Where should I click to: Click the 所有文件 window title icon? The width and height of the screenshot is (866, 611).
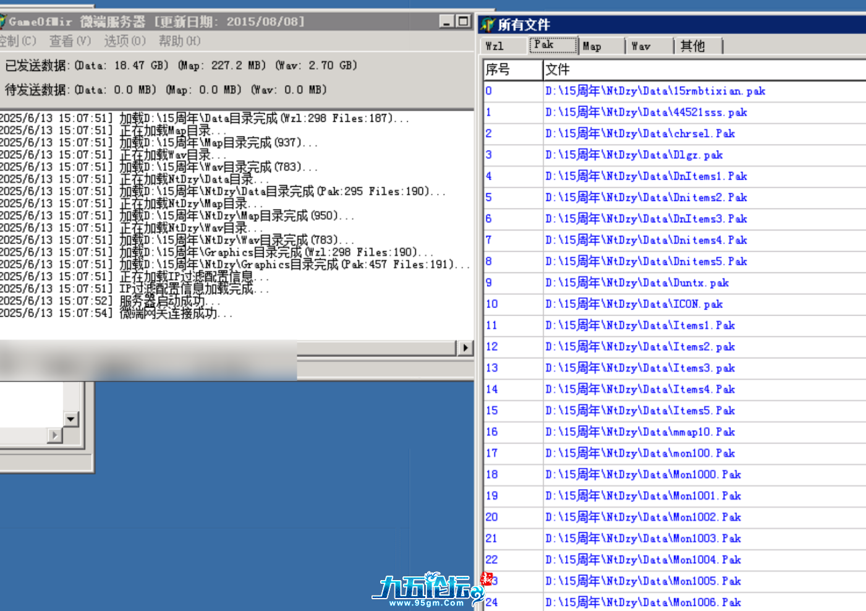point(488,25)
